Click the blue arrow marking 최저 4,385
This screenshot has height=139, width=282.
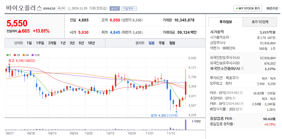(x=176, y=112)
